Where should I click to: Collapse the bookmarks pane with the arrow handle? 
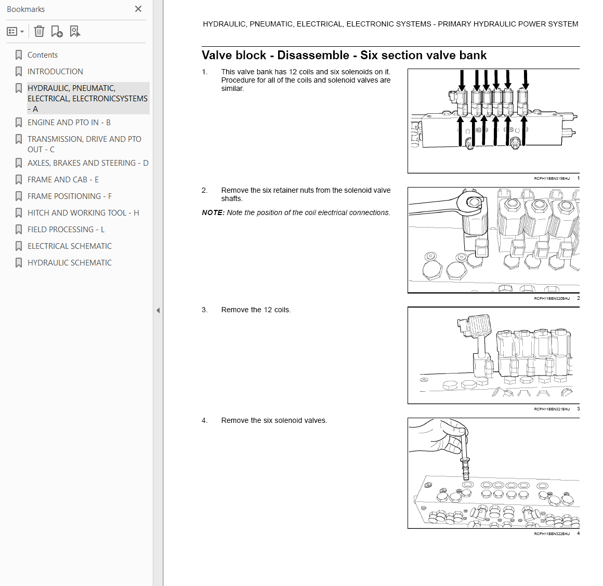pyautogui.click(x=158, y=311)
